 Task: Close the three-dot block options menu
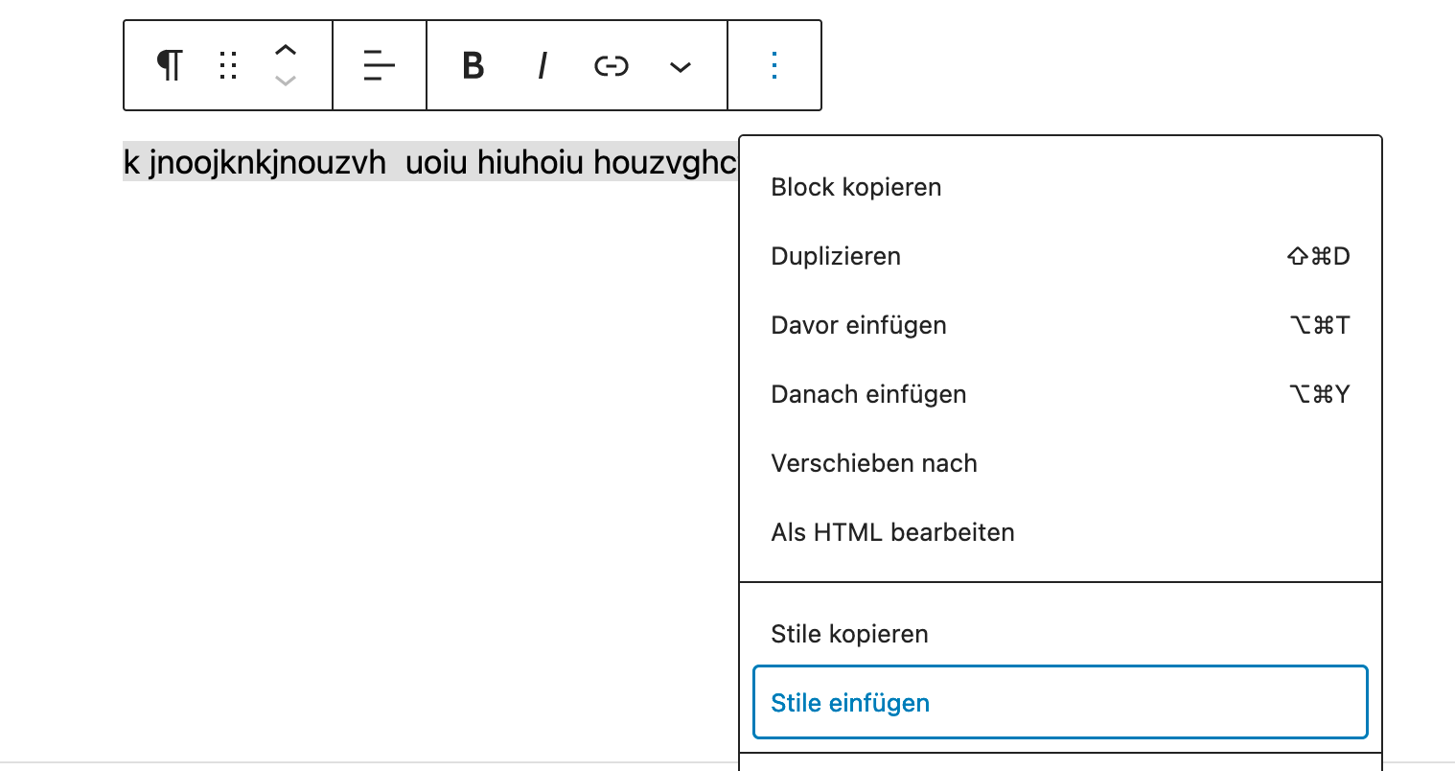774,65
